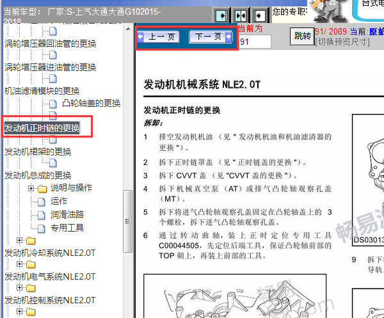Click the page icon beside 凸轮轴盖的更换
The width and height of the screenshot is (384, 318).
[x=53, y=104]
